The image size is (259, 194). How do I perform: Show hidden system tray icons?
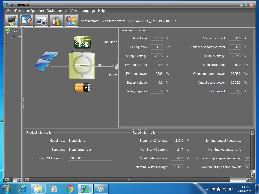[207, 189]
